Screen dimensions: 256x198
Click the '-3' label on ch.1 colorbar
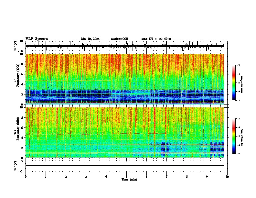pyautogui.click(x=239, y=65)
